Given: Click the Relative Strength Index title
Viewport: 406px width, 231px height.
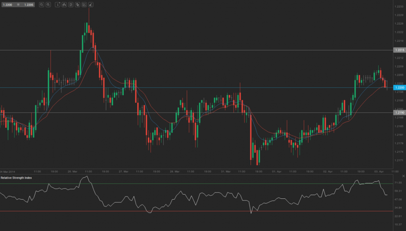Looking at the screenshot, I should tap(16, 177).
